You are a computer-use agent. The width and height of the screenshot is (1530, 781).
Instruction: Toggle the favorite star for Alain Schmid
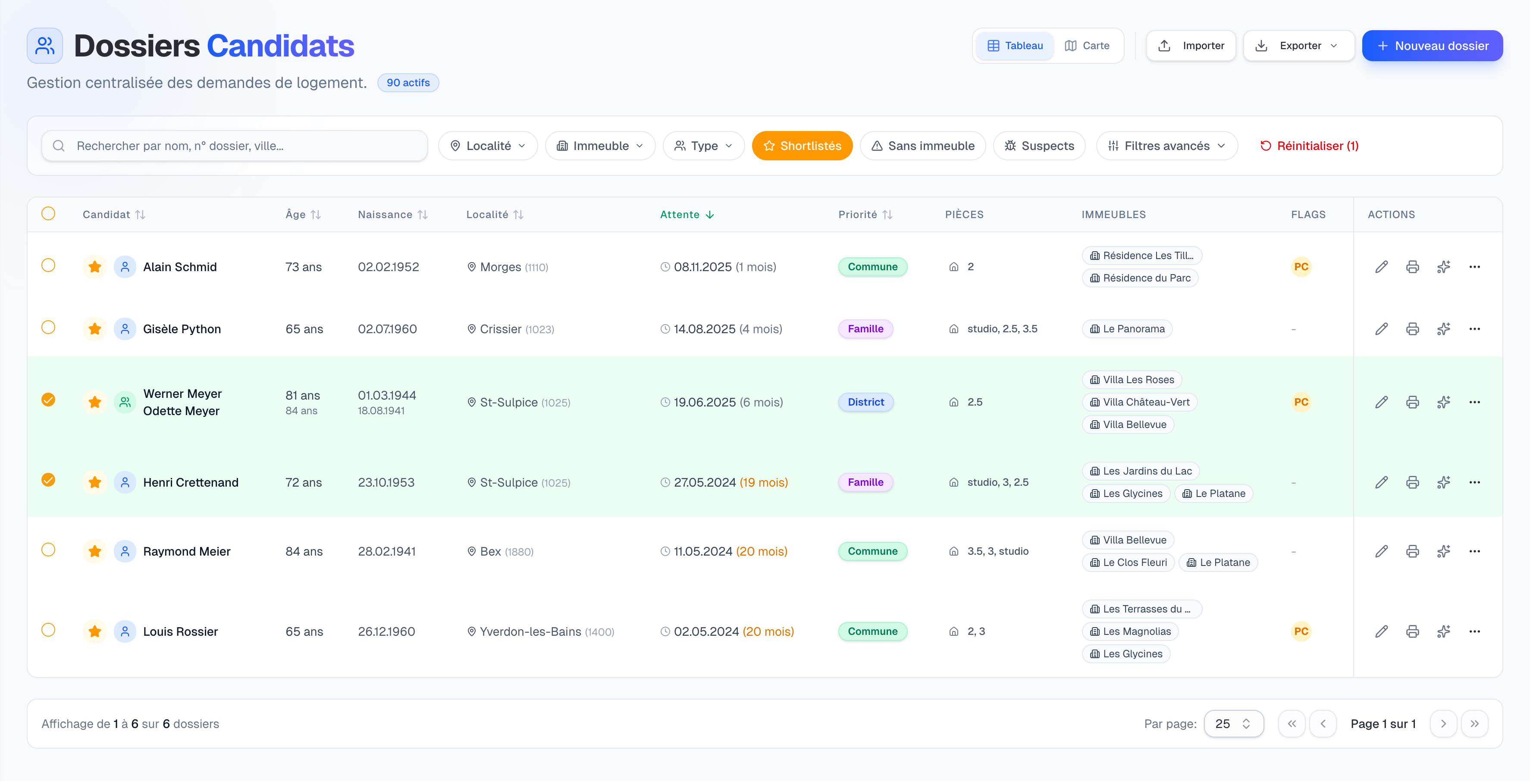coord(94,266)
